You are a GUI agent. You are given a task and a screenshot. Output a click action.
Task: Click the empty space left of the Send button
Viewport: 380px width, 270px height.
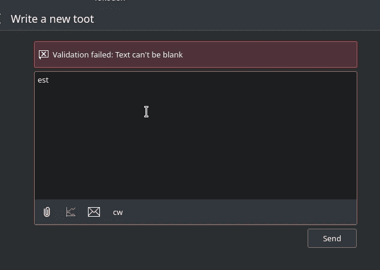169,238
